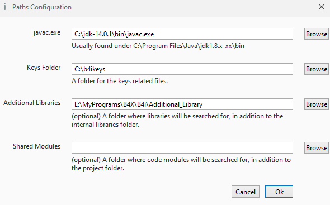330x205 pixels.
Task: Browse for the Keys Folder
Action: pos(317,69)
